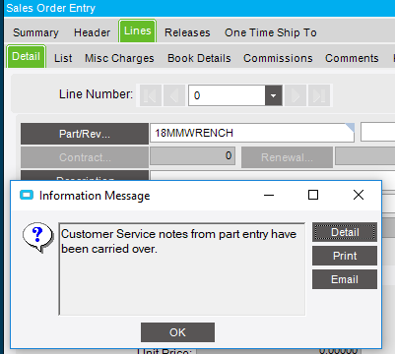Go to next line navigation arrow
Viewport: 395px width, 354px height.
point(296,95)
